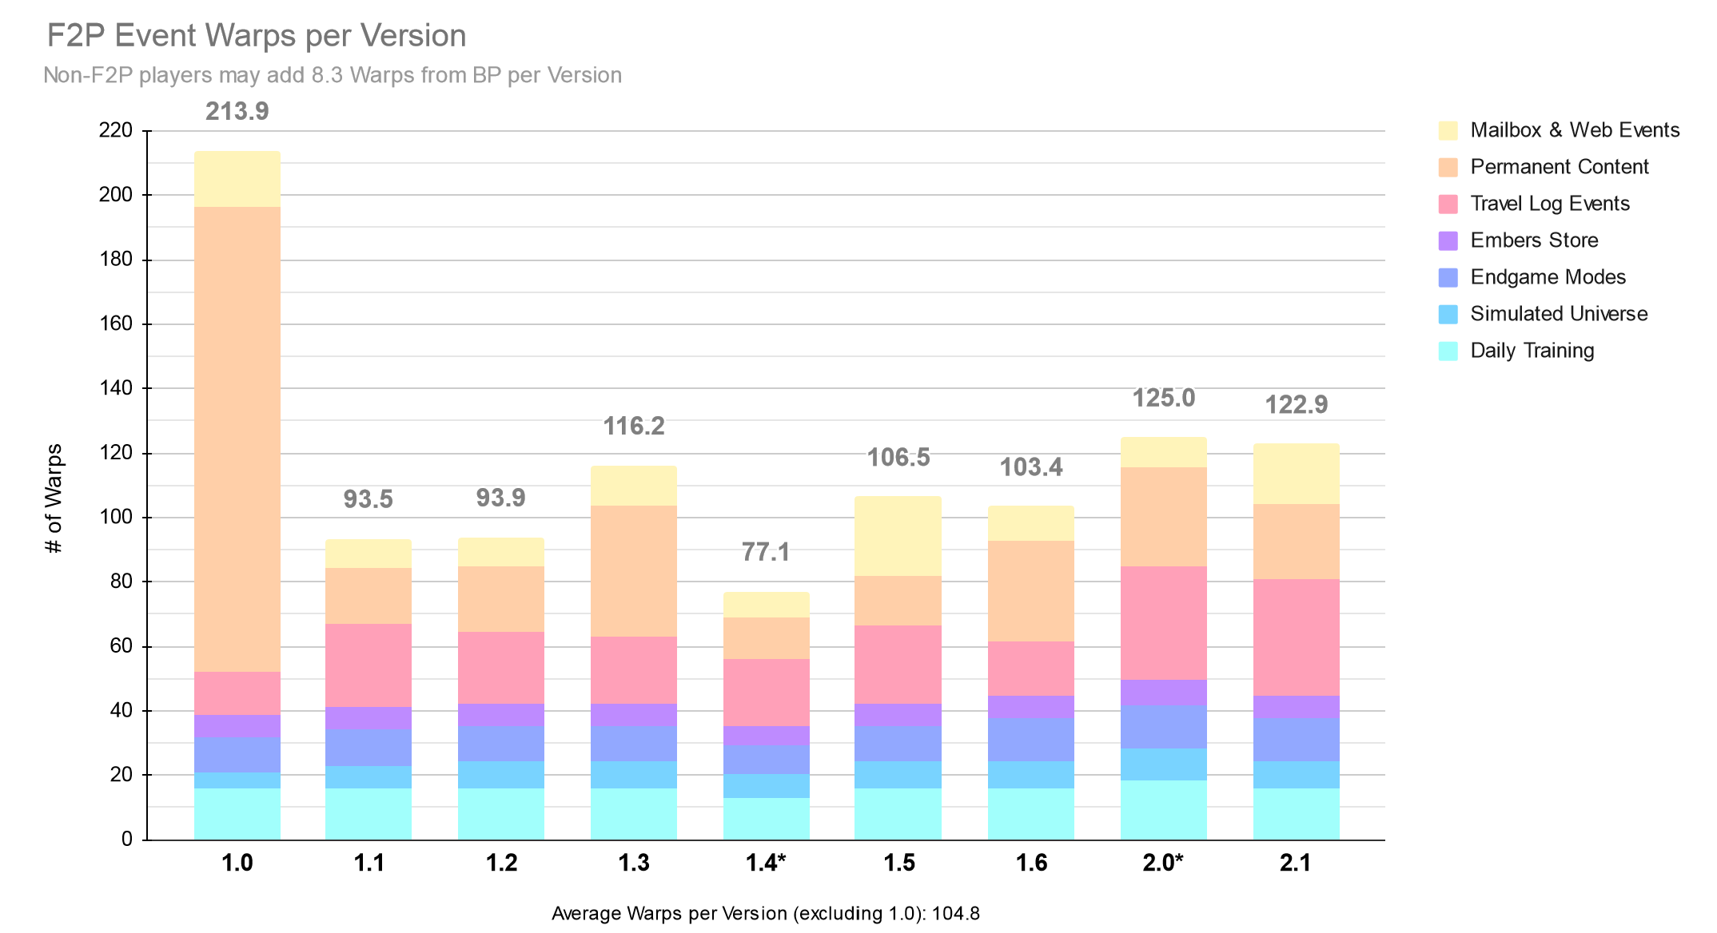Screen dimensions: 1717x933
Task: Click the Daily Training segment of bar 1.3
Action: pos(634,814)
